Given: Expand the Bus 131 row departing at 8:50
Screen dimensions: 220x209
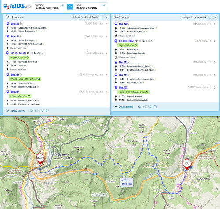Looking at the screenshot, I should pos(215,75).
